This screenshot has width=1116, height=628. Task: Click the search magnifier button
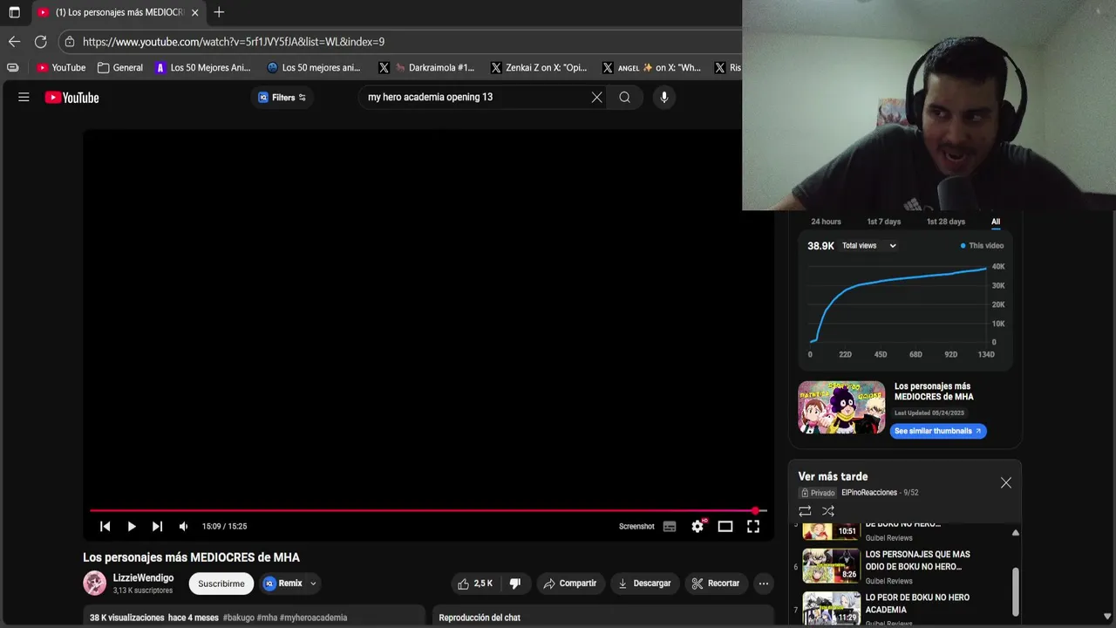click(625, 98)
